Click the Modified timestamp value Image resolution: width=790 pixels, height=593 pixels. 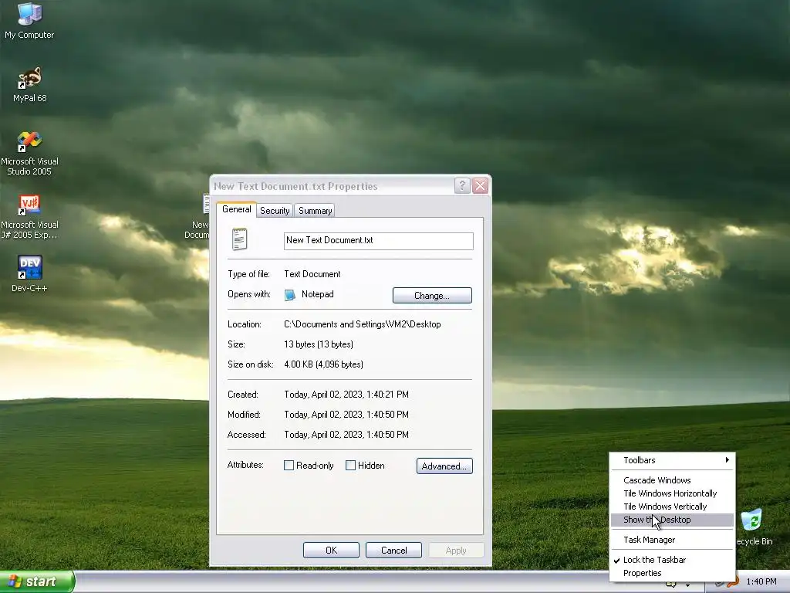coord(346,415)
